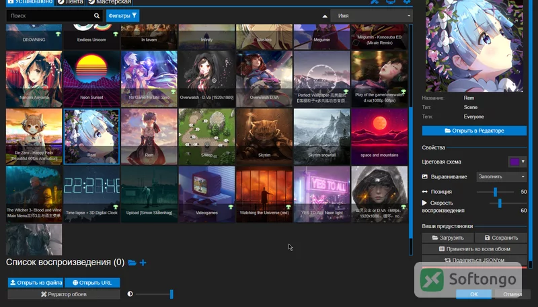Switch to the Мастерская tab

click(110, 2)
